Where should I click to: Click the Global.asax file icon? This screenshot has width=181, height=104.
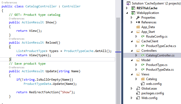(138, 89)
